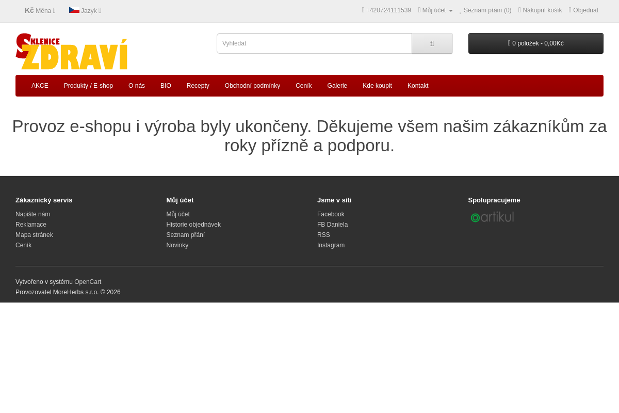Viewport: 619px width, 413px height.
Task: Open the AKCE menu item
Action: [x=40, y=86]
